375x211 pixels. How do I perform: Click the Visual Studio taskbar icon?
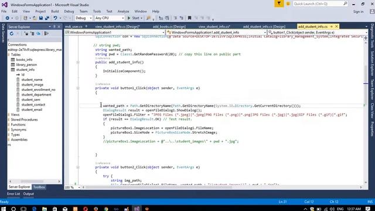137,209
